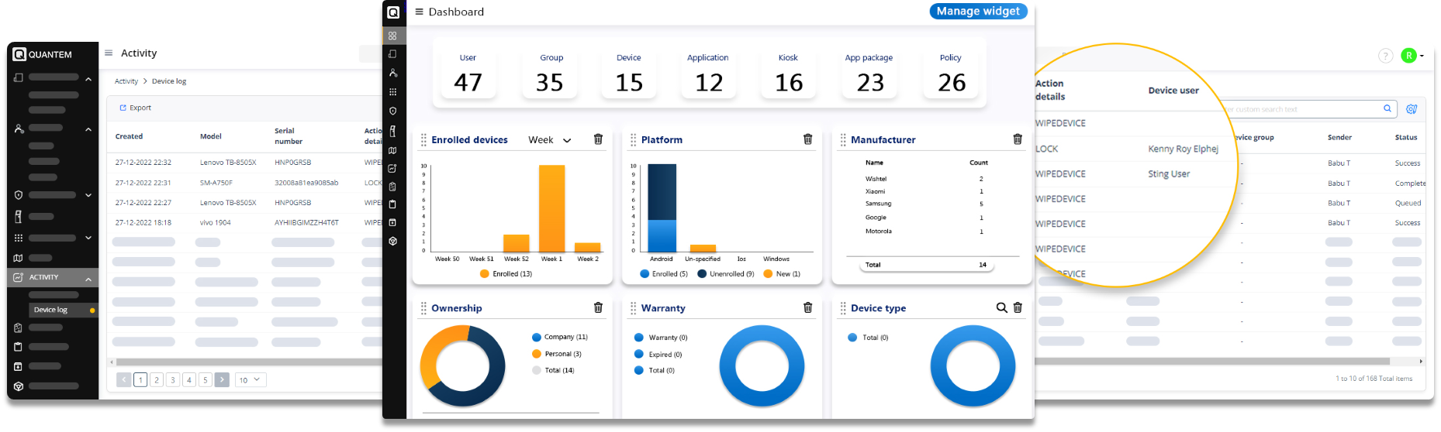Go to page 3 in pagination
This screenshot has width=1441, height=432.
tap(173, 380)
